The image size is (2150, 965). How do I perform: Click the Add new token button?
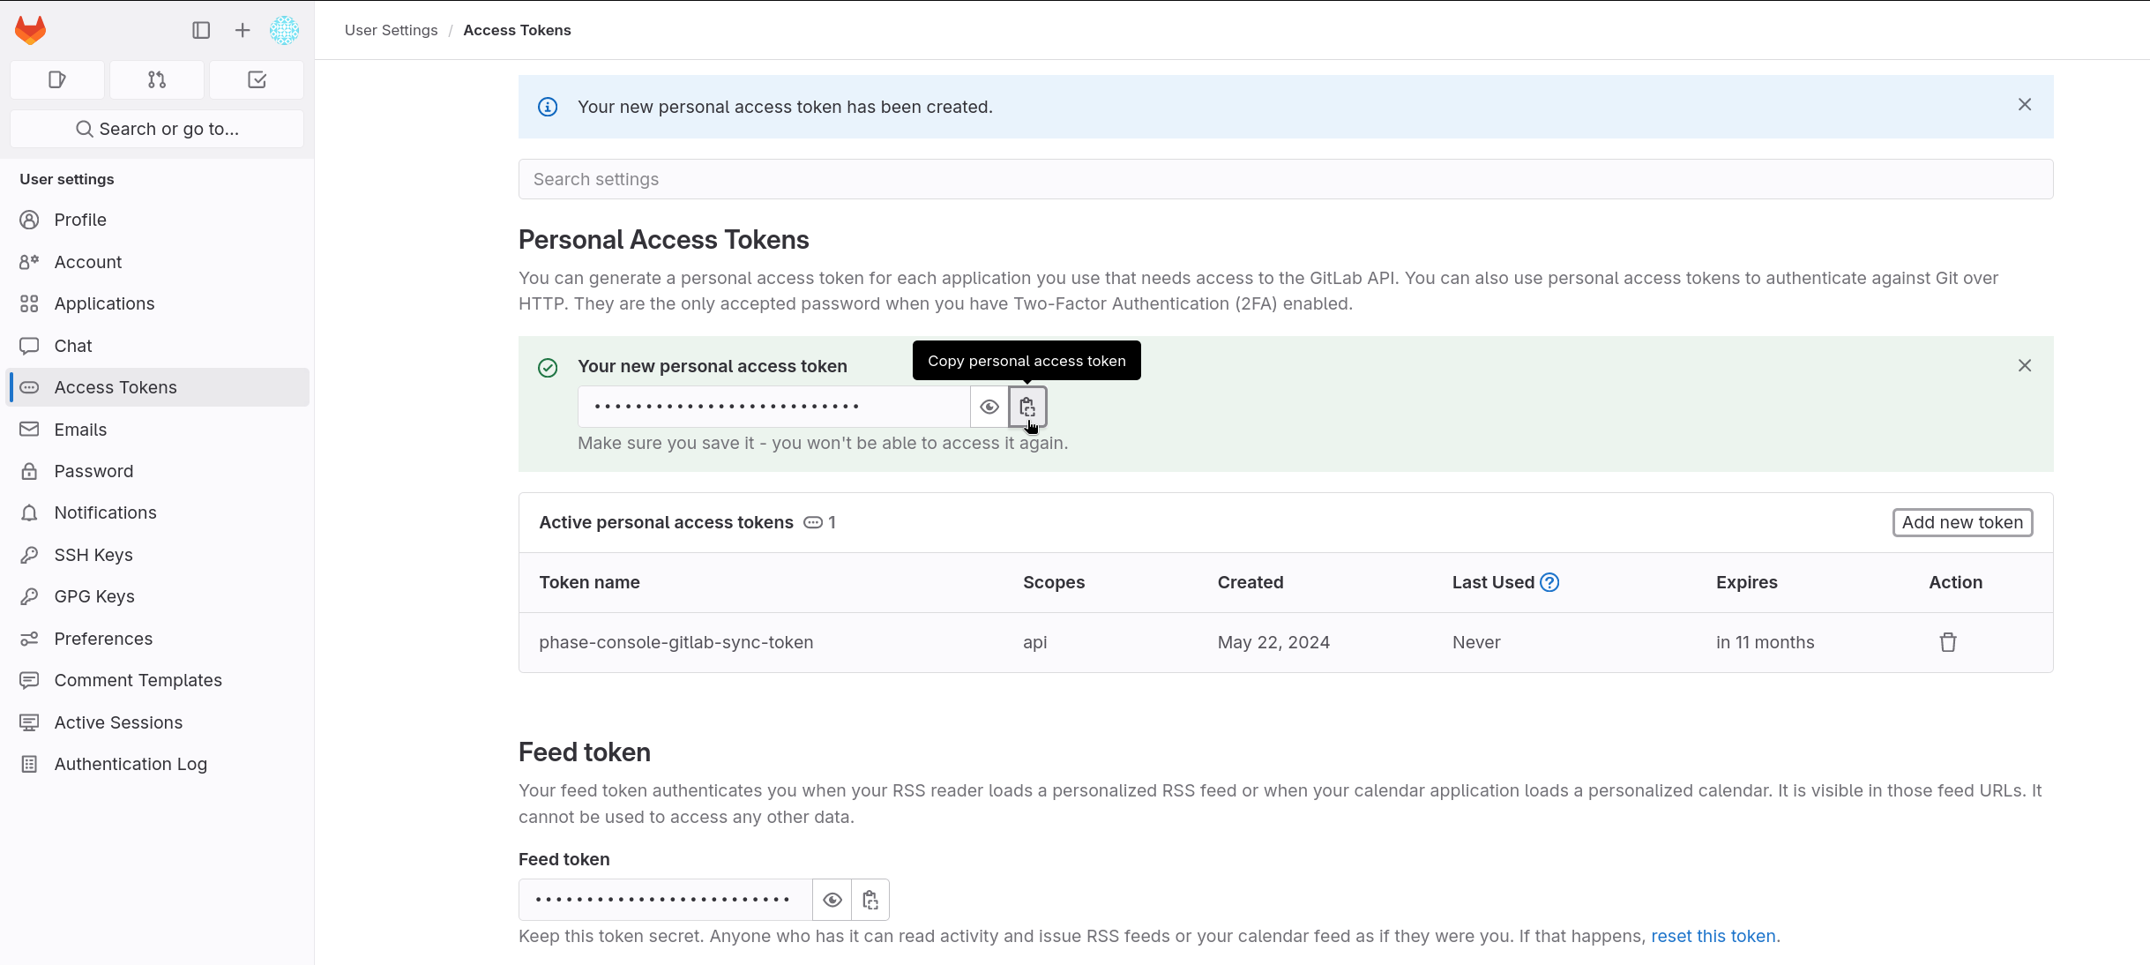click(1961, 522)
